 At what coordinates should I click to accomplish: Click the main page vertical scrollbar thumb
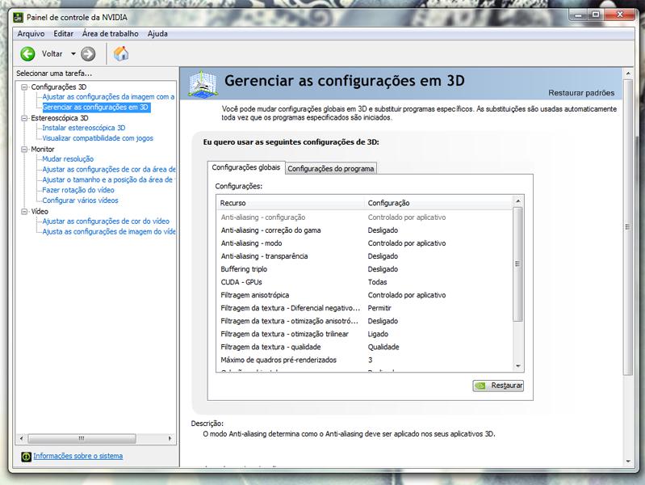tap(628, 226)
